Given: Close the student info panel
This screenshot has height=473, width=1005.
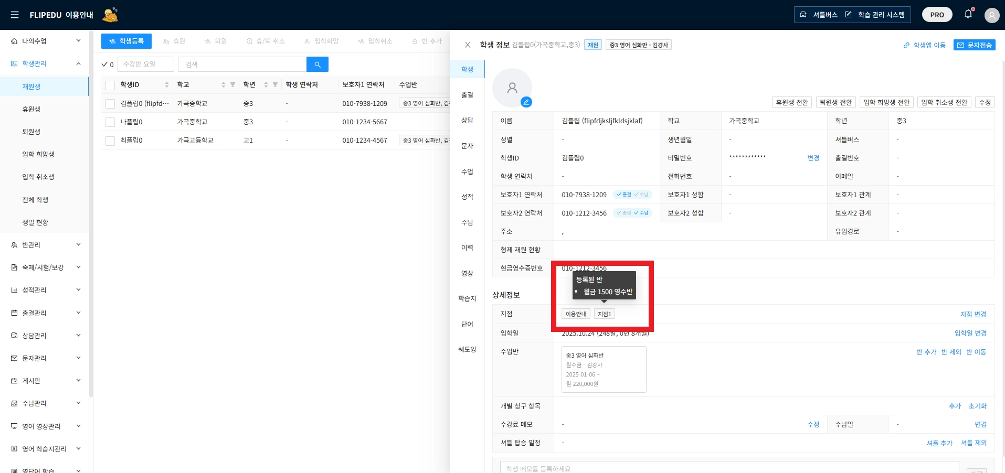Looking at the screenshot, I should click(468, 45).
